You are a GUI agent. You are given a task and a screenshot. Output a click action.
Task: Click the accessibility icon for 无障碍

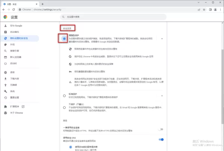pos(6,85)
